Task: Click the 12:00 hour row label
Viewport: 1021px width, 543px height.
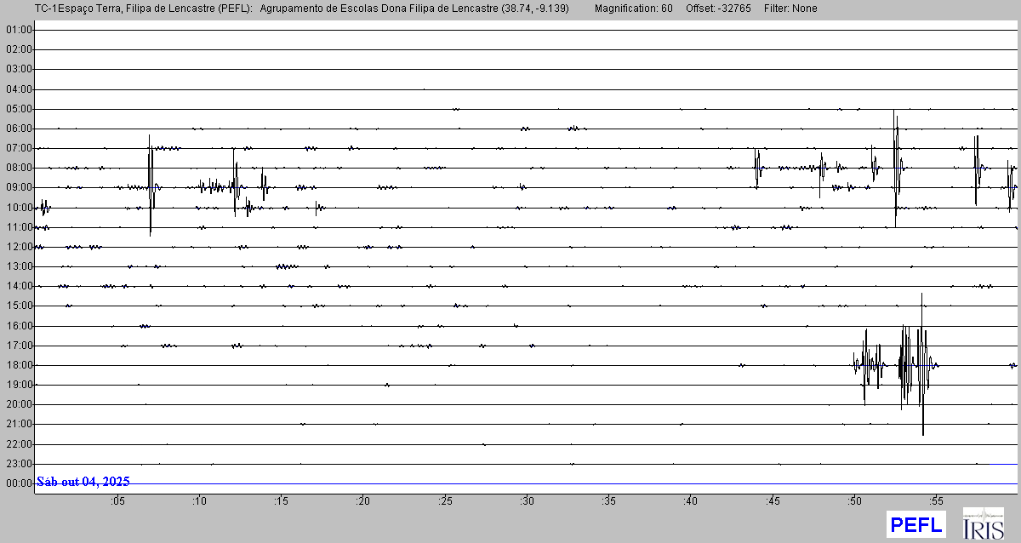Action: [x=18, y=247]
